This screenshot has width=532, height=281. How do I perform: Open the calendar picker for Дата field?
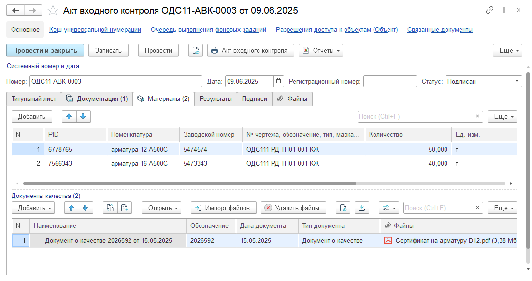pyautogui.click(x=279, y=81)
